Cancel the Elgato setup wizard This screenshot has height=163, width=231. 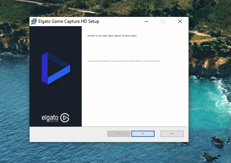tap(172, 134)
